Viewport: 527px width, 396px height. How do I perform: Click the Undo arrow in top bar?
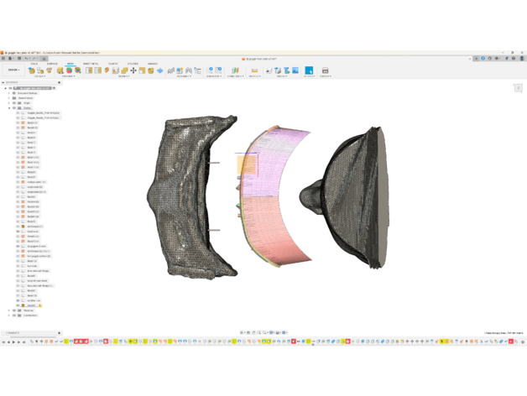tap(27, 59)
